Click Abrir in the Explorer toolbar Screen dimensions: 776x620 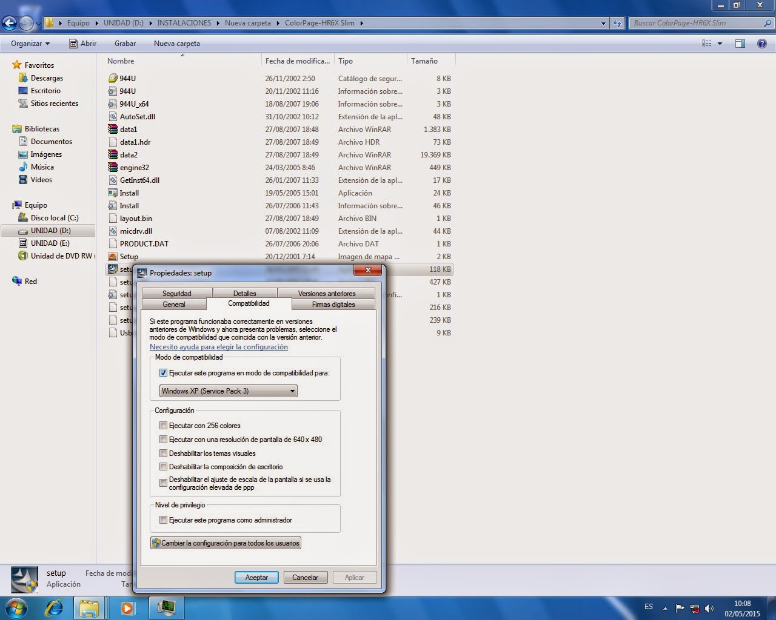(x=82, y=44)
